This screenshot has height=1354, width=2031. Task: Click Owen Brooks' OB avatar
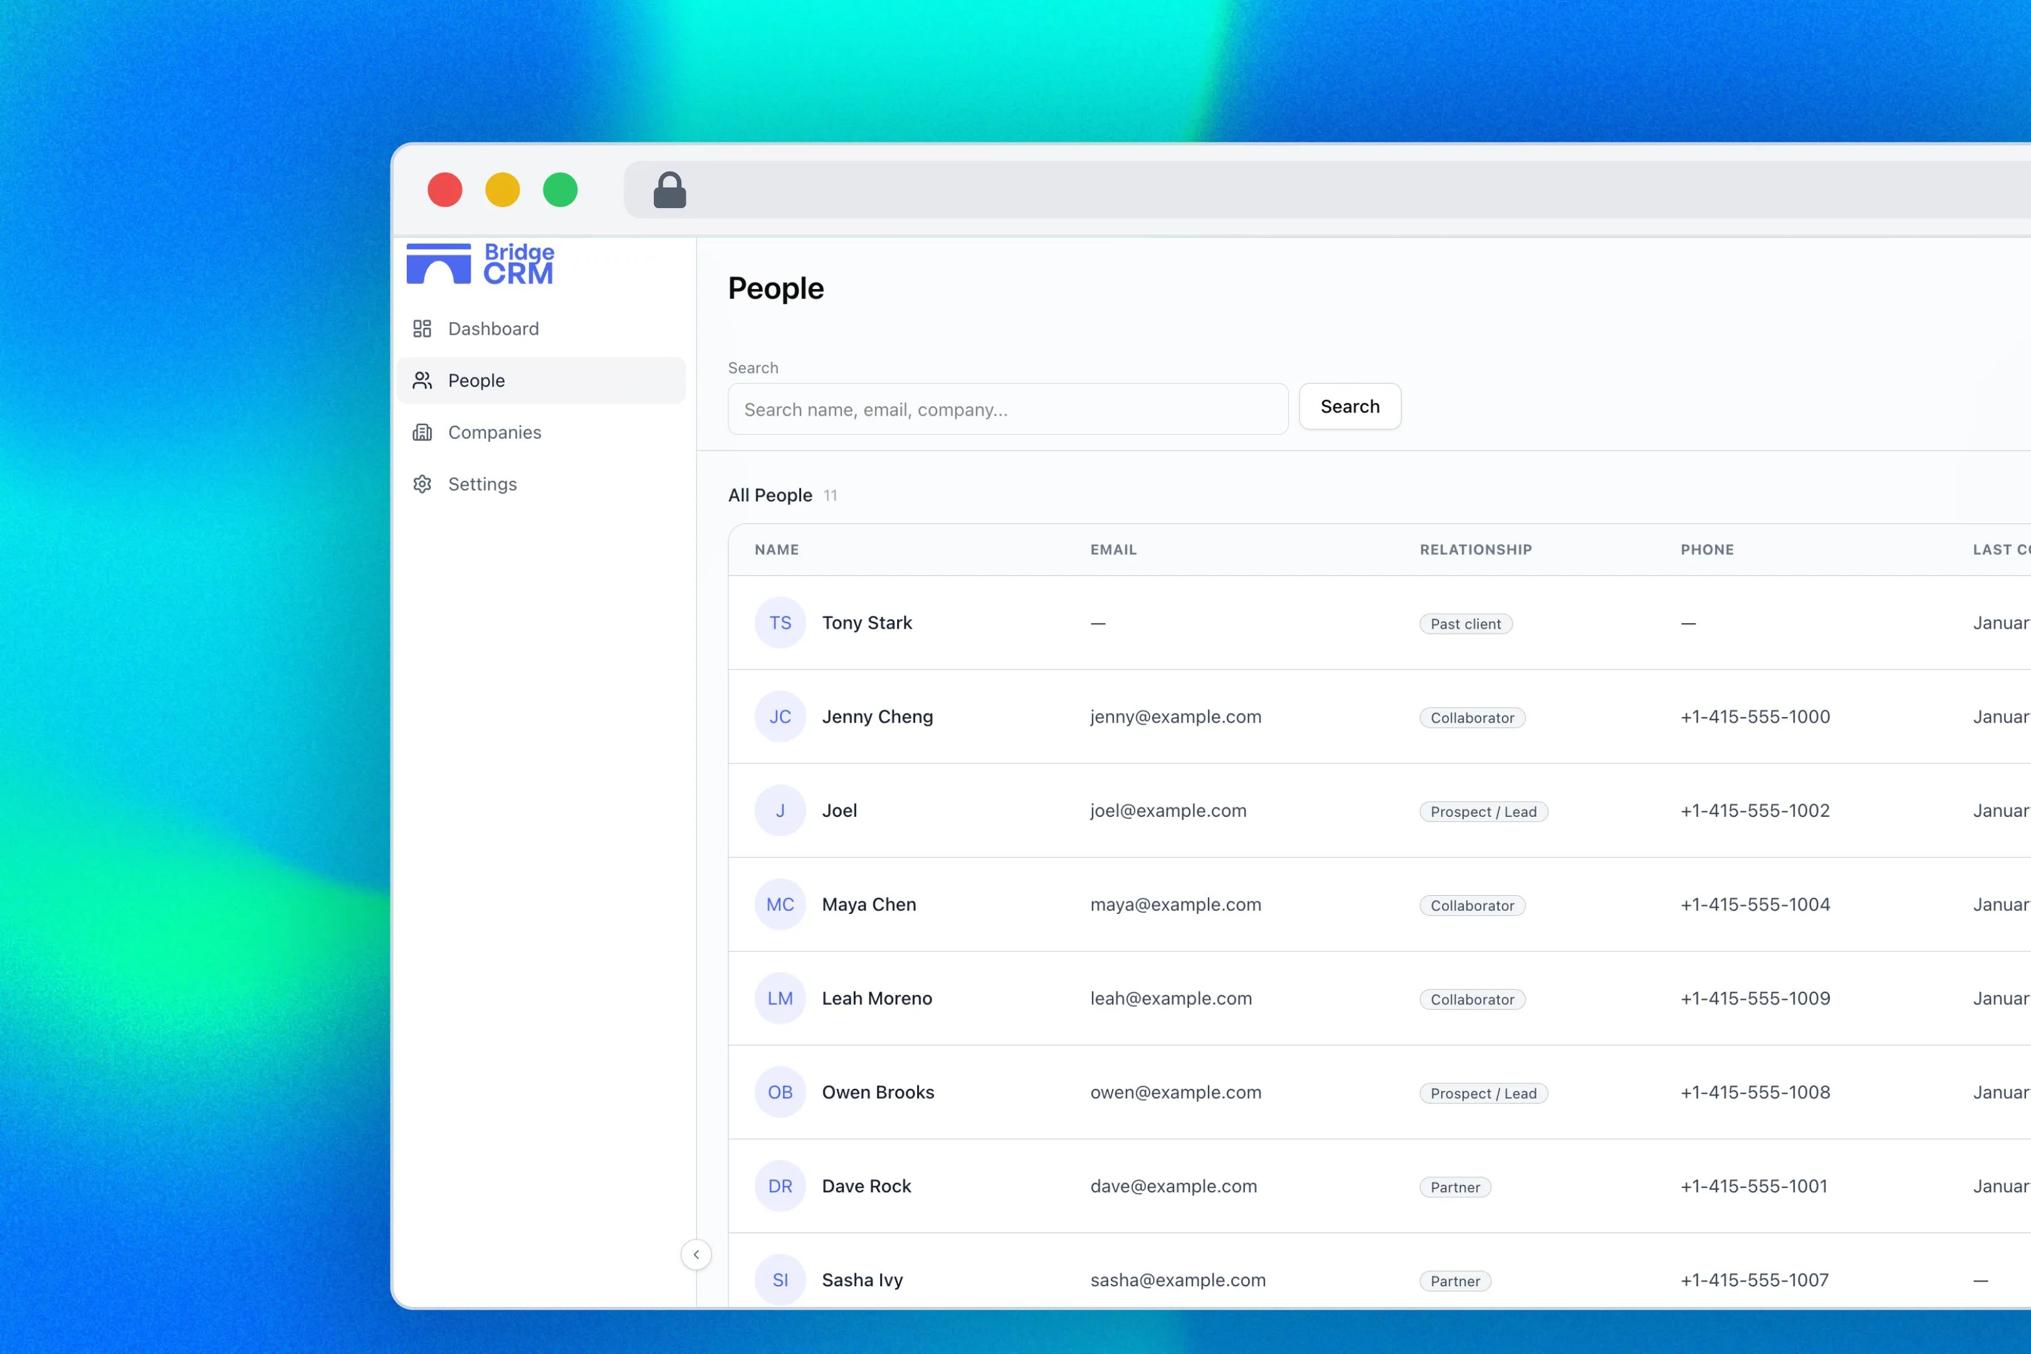click(x=780, y=1093)
